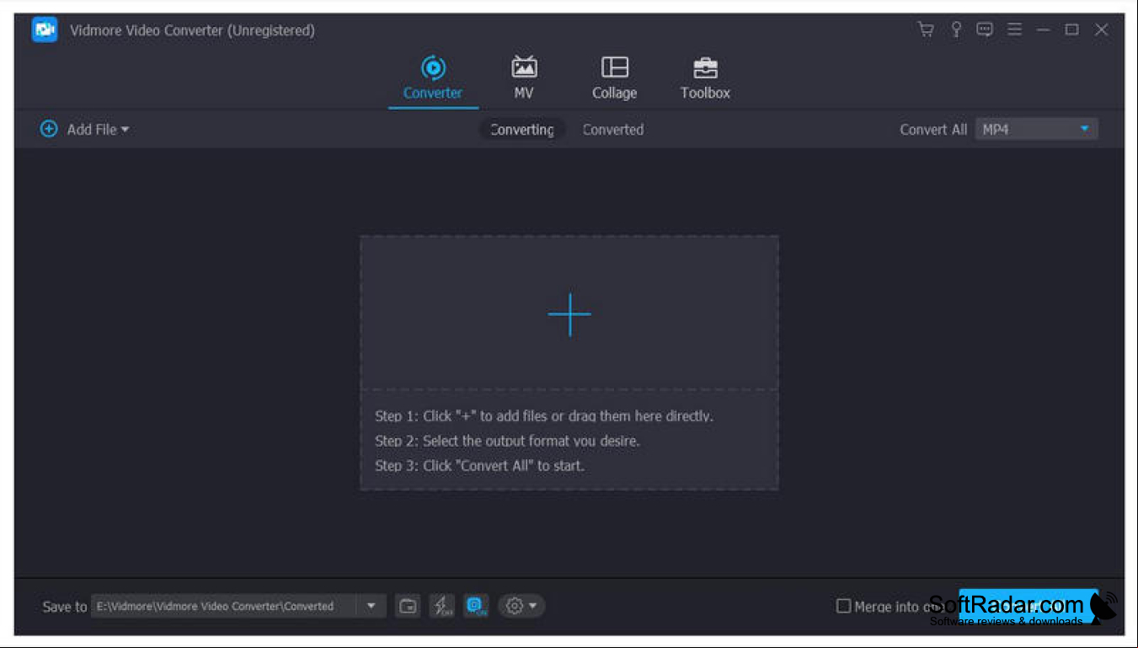
Task: Expand the Add File dropdown arrow
Action: pyautogui.click(x=125, y=130)
